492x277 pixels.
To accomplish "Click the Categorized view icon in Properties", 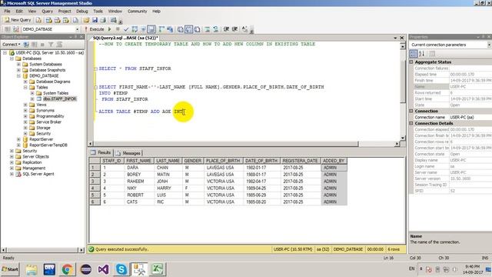I will 414,53.
